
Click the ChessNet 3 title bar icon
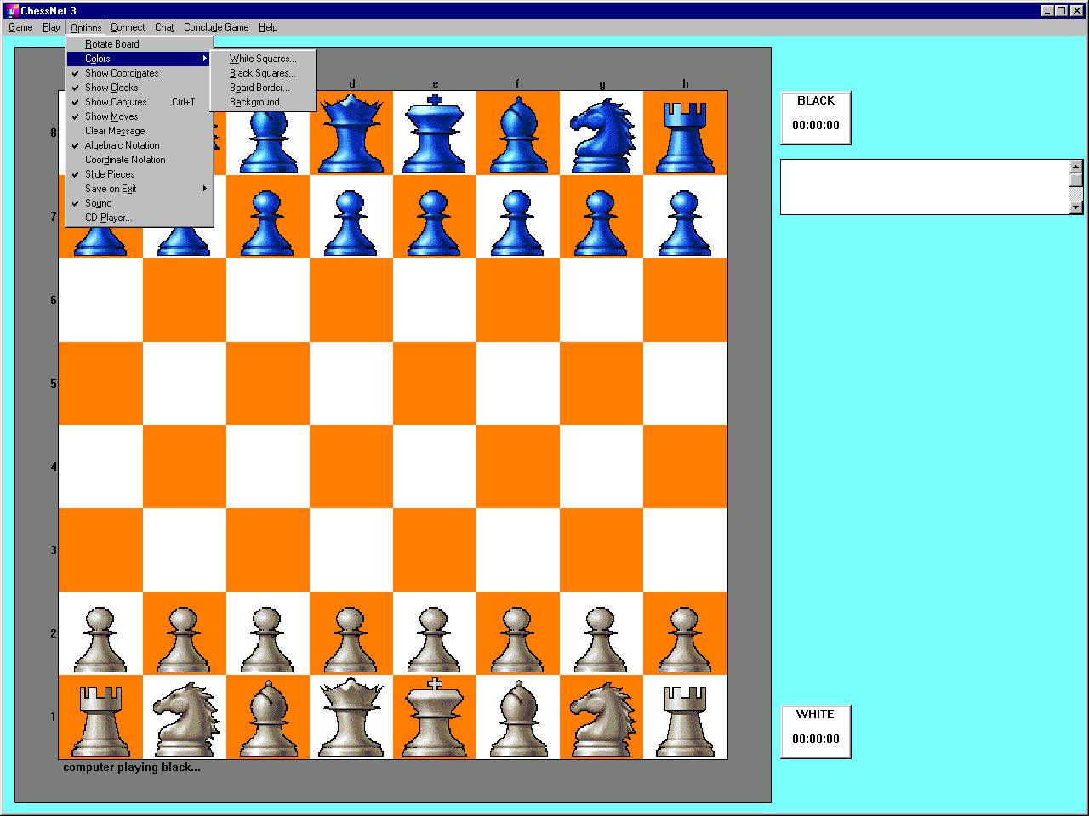[12, 10]
